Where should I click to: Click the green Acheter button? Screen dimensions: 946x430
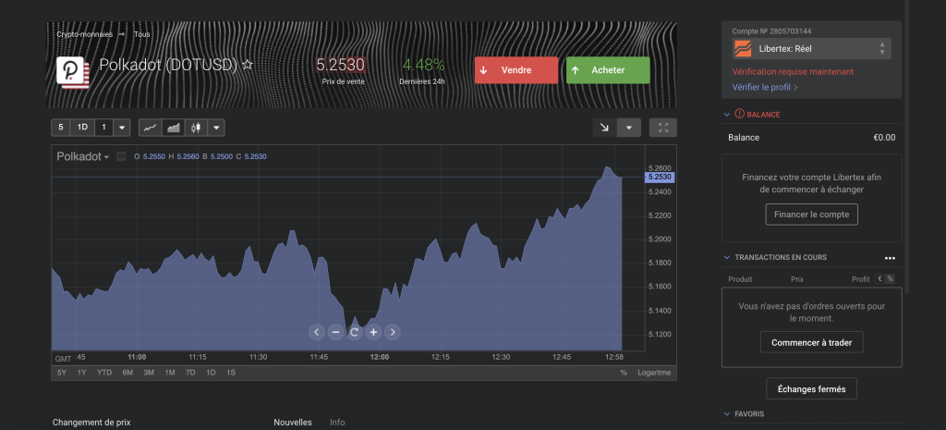[x=608, y=70]
